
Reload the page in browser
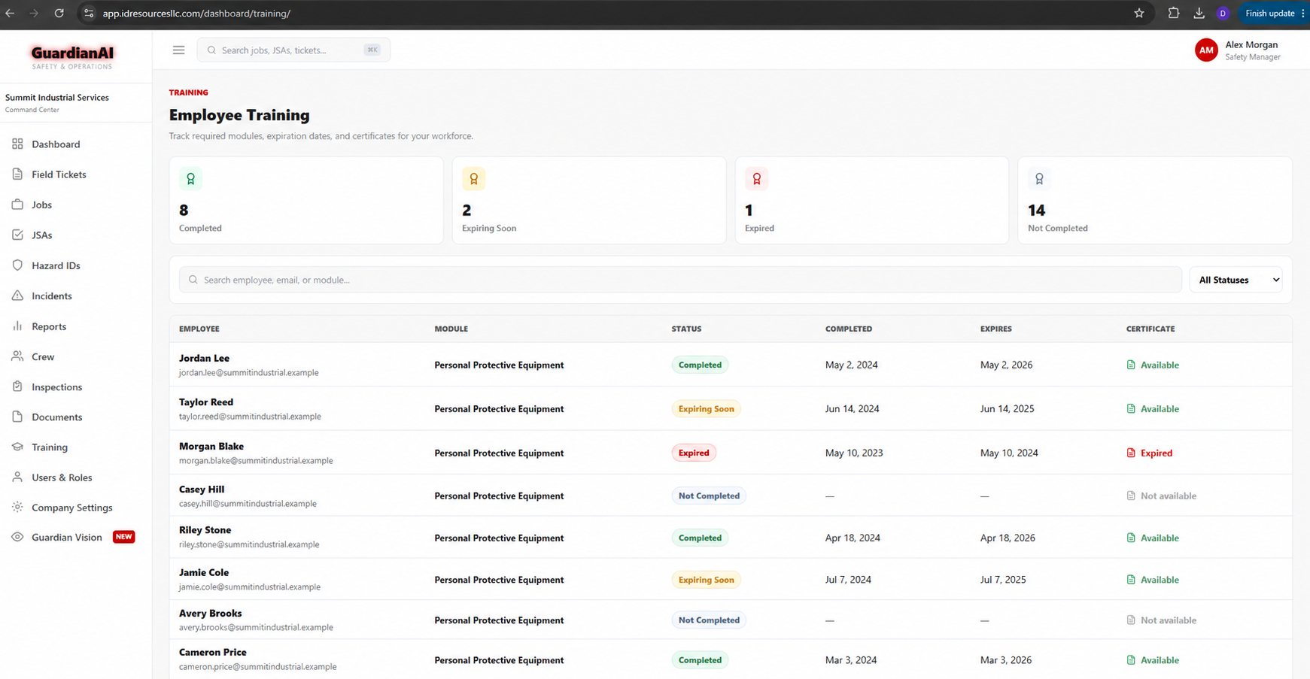pos(59,14)
